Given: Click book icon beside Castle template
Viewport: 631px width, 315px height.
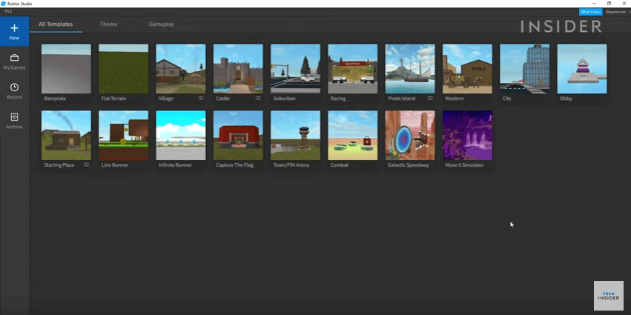Looking at the screenshot, I should click(x=258, y=98).
